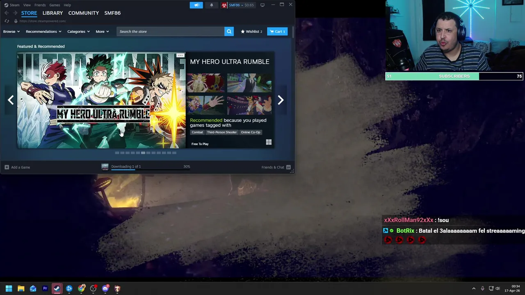
Task: Switch Steam to Big Picture mode
Action: click(x=262, y=5)
